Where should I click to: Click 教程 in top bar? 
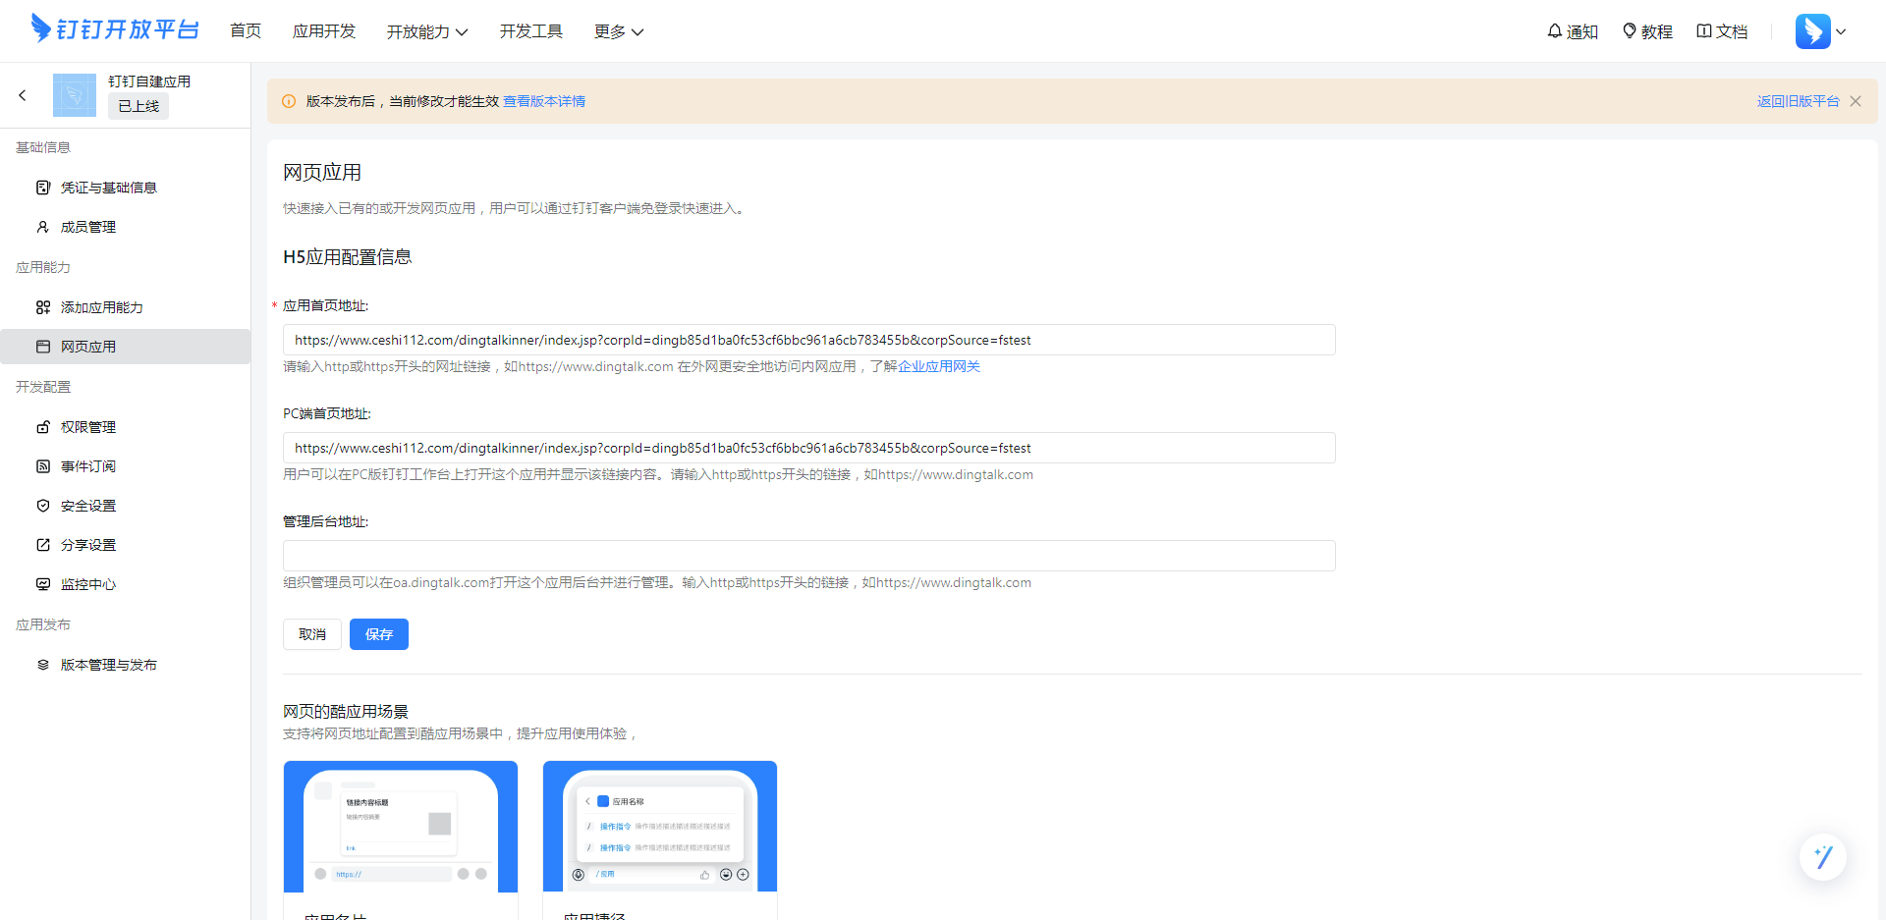(x=1657, y=31)
